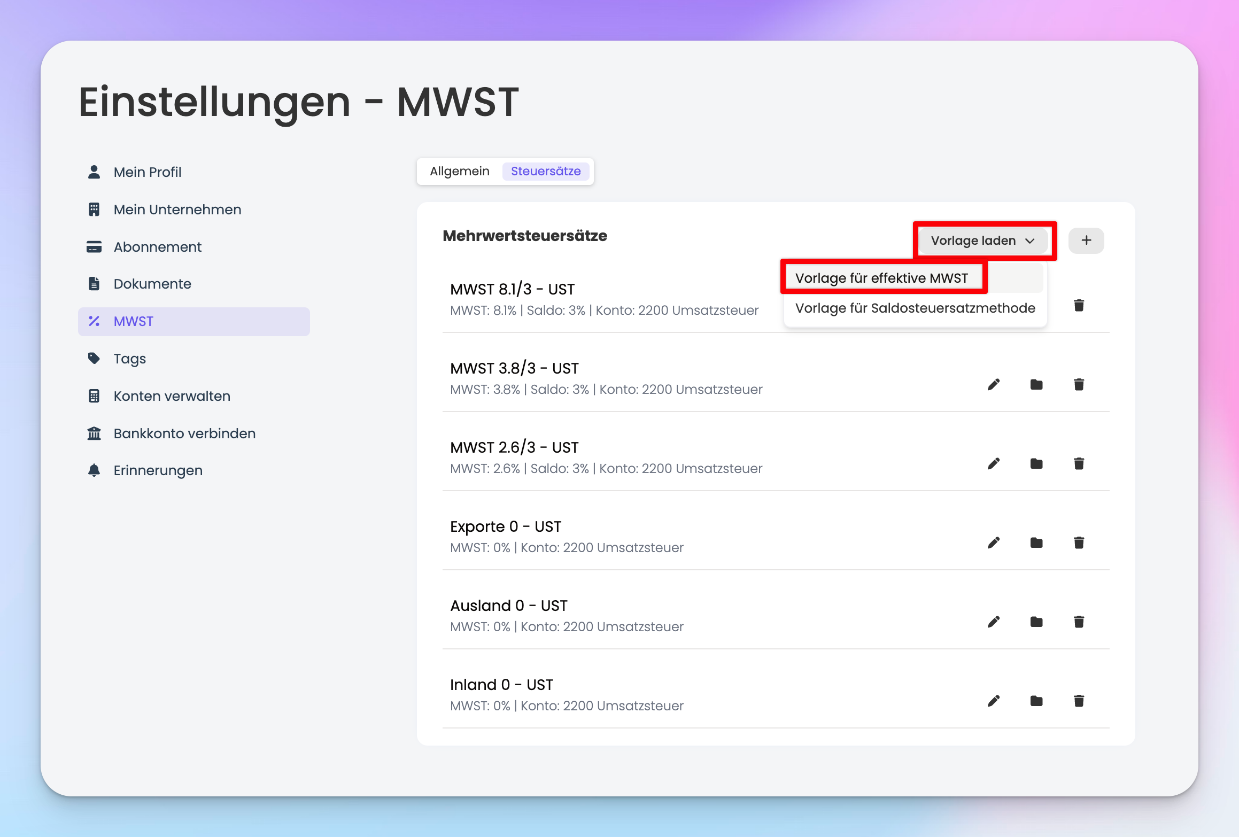Open the Vorlage laden dropdown

pyautogui.click(x=982, y=241)
